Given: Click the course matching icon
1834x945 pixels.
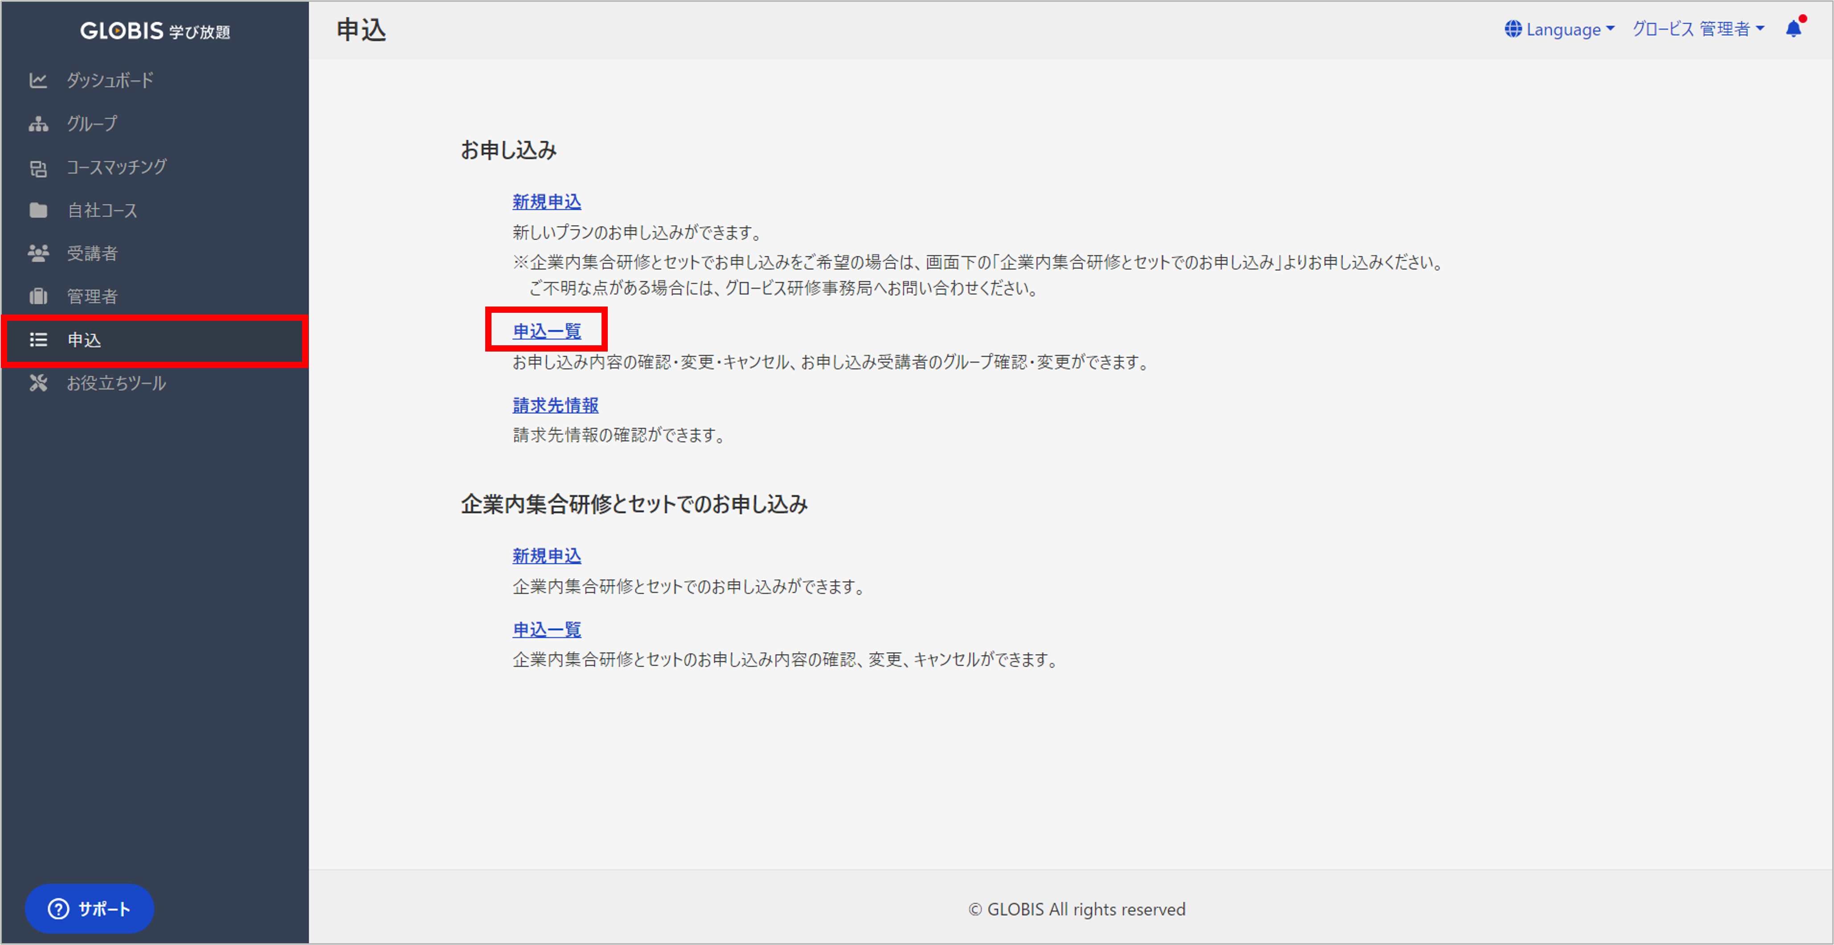Looking at the screenshot, I should [x=38, y=168].
